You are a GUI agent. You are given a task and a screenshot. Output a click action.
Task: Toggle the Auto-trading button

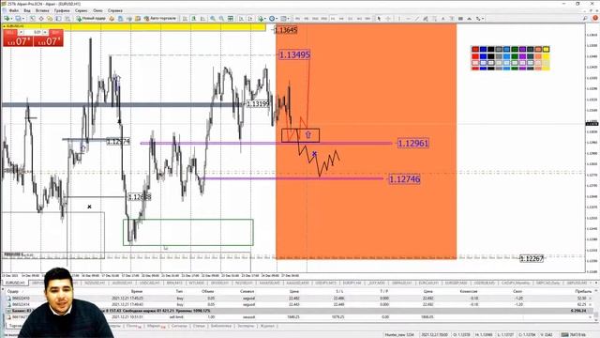(x=160, y=19)
